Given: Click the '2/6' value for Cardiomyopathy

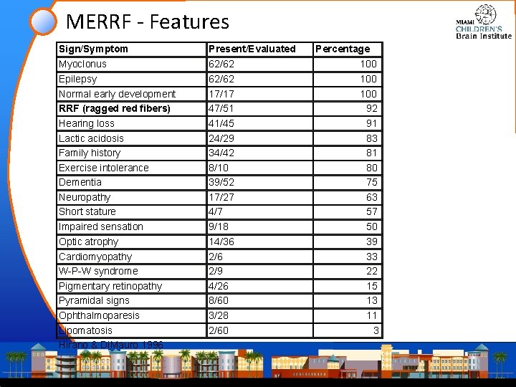Looking at the screenshot, I should pyautogui.click(x=216, y=257).
